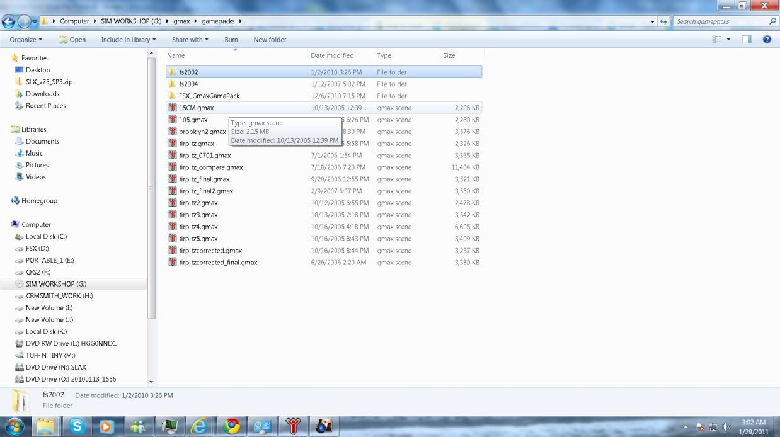Open the Help question mark icon

[x=767, y=39]
